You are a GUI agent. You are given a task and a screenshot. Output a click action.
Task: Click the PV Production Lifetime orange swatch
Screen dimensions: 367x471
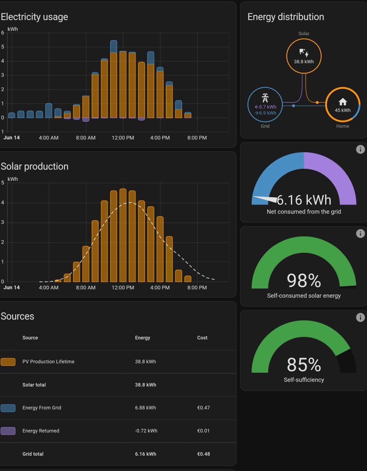click(x=8, y=362)
